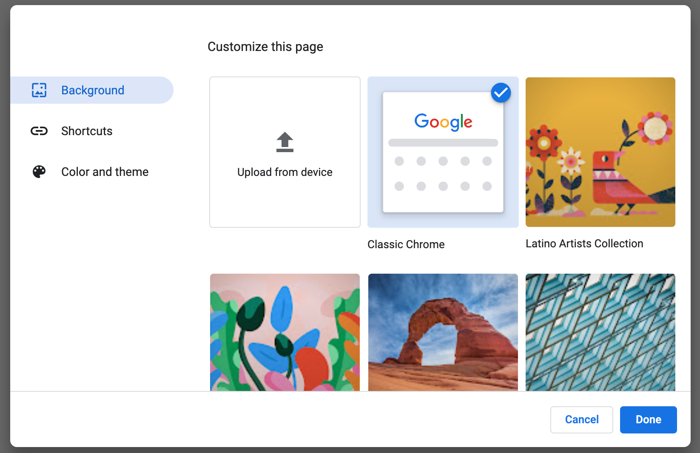Click the Shortcuts link icon
Image resolution: width=700 pixels, height=453 pixels.
point(39,131)
